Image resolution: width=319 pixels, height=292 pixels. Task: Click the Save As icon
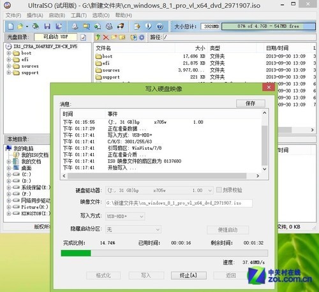coord(58,26)
